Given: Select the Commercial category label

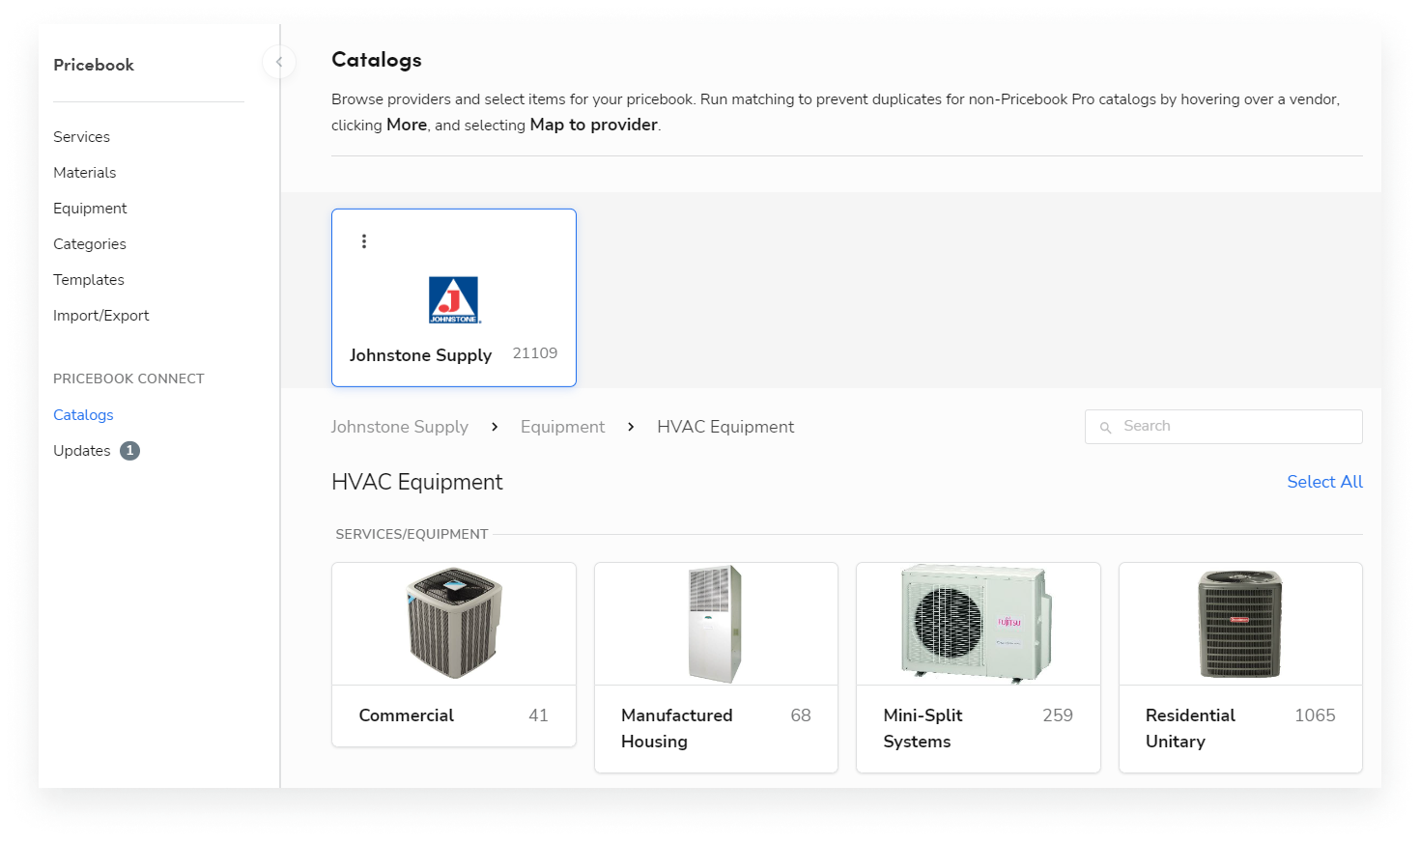Looking at the screenshot, I should [407, 715].
